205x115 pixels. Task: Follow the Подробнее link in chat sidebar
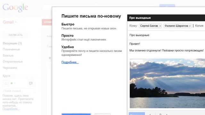11,109
